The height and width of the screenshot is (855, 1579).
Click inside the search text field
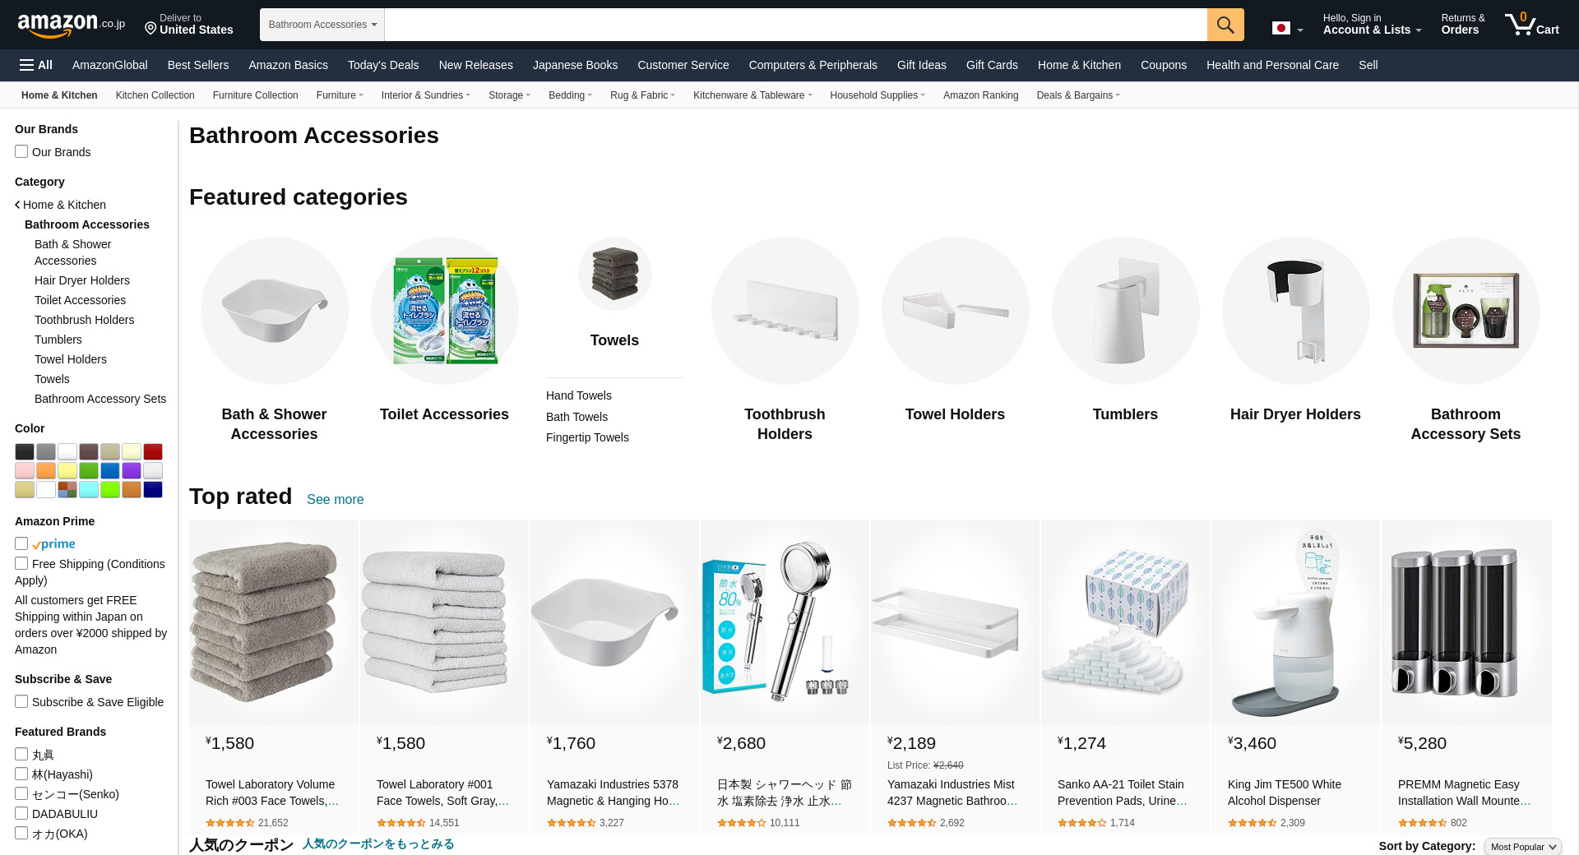[795, 25]
